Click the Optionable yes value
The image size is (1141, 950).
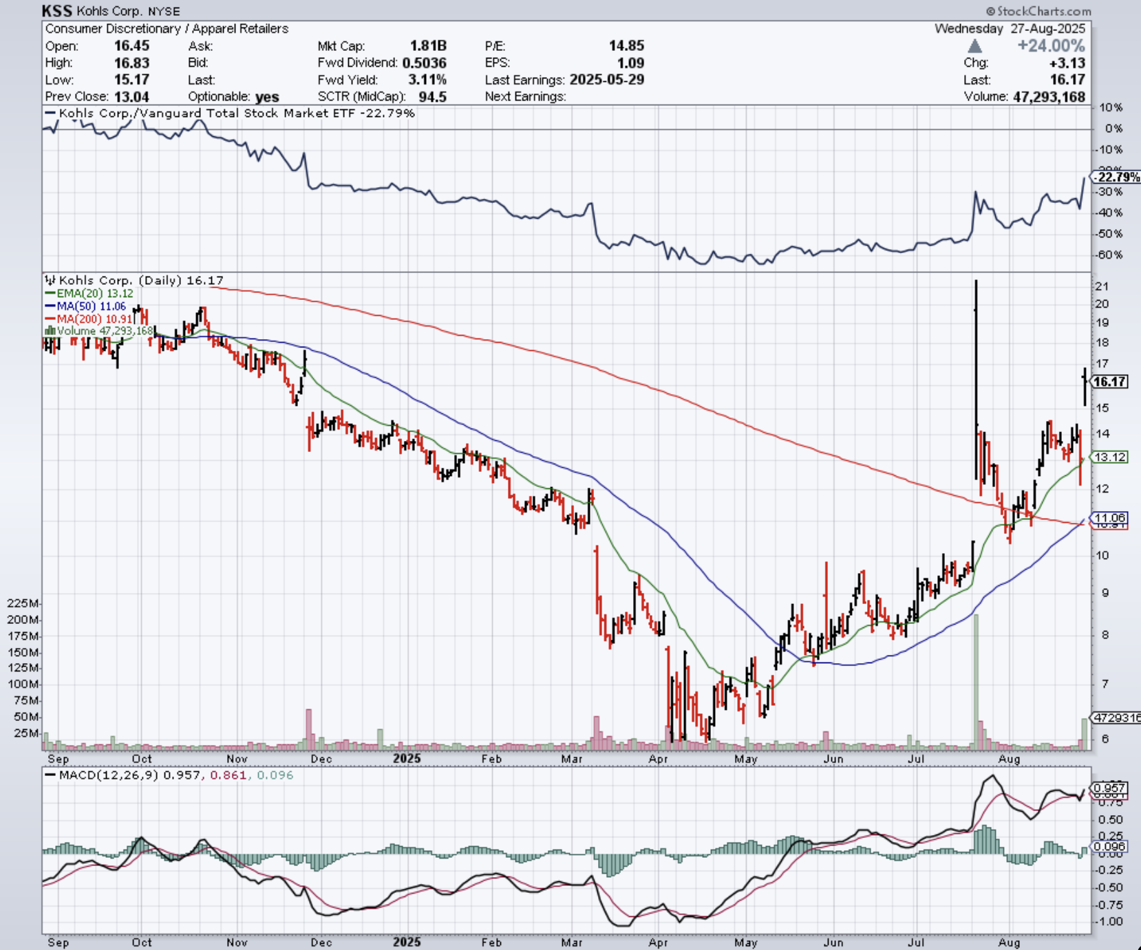coord(267,97)
